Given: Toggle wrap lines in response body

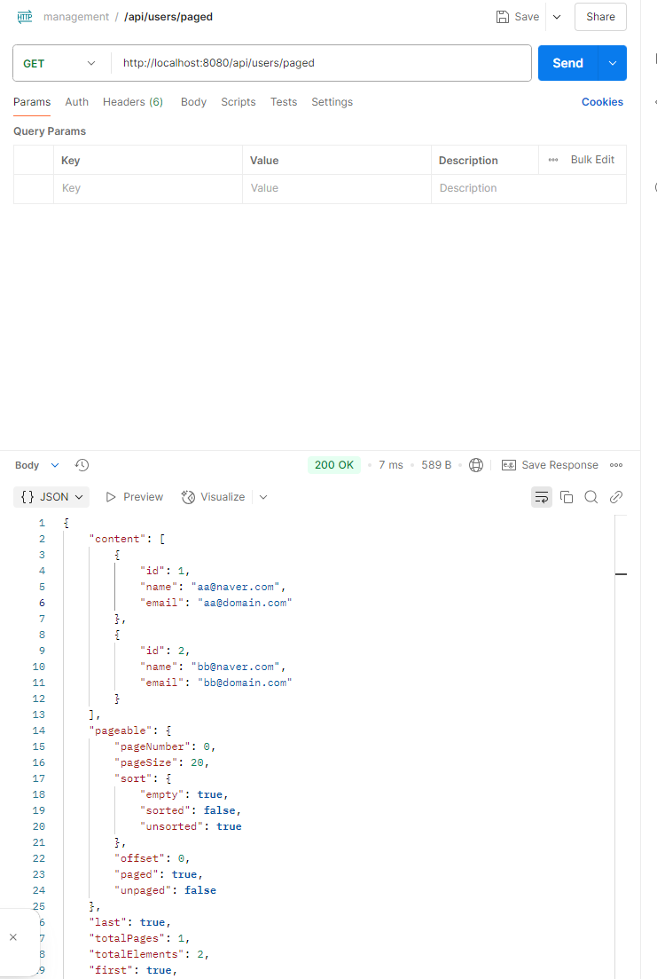Looking at the screenshot, I should (541, 497).
